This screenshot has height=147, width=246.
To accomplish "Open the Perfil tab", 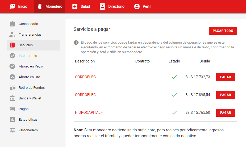I will click(143, 6).
